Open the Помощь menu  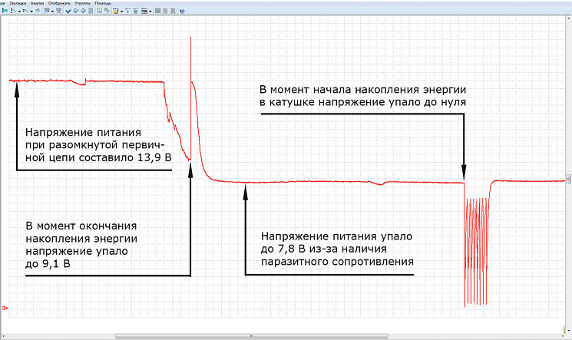click(x=103, y=3)
